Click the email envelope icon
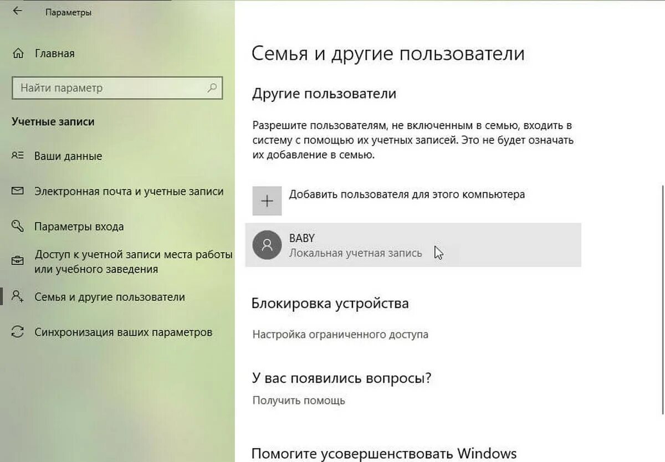Image resolution: width=665 pixels, height=462 pixels. 18,191
